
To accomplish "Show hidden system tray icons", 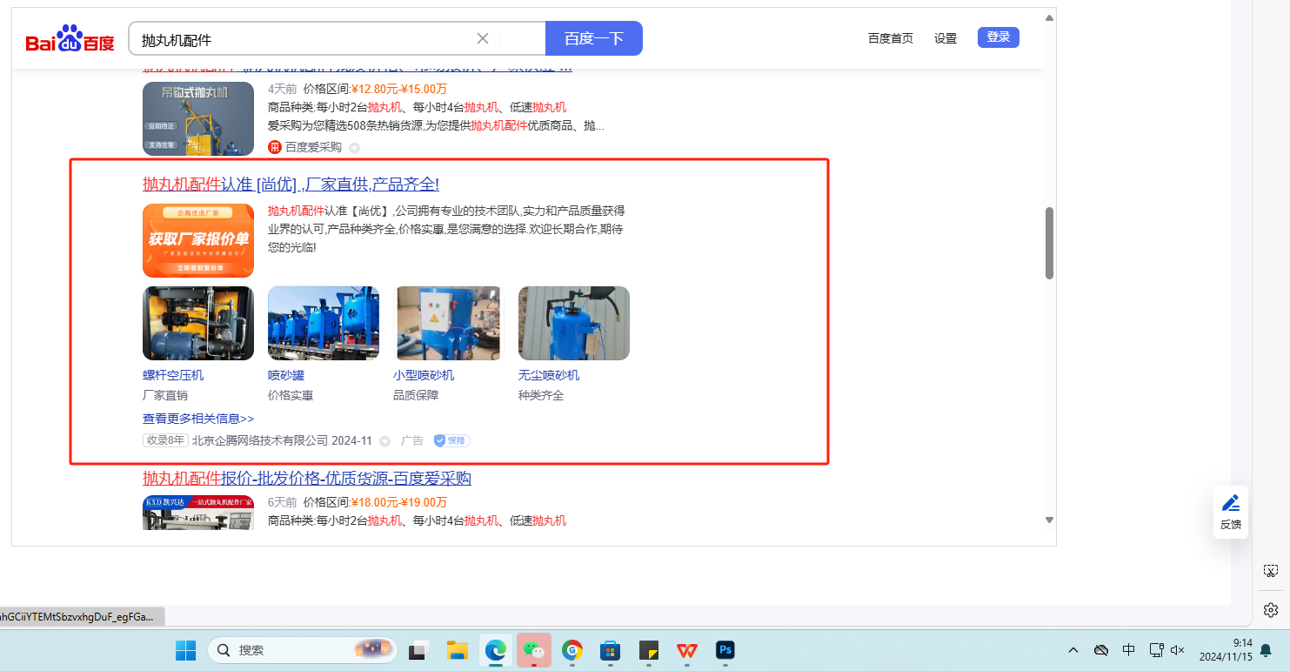I will pyautogui.click(x=1073, y=650).
